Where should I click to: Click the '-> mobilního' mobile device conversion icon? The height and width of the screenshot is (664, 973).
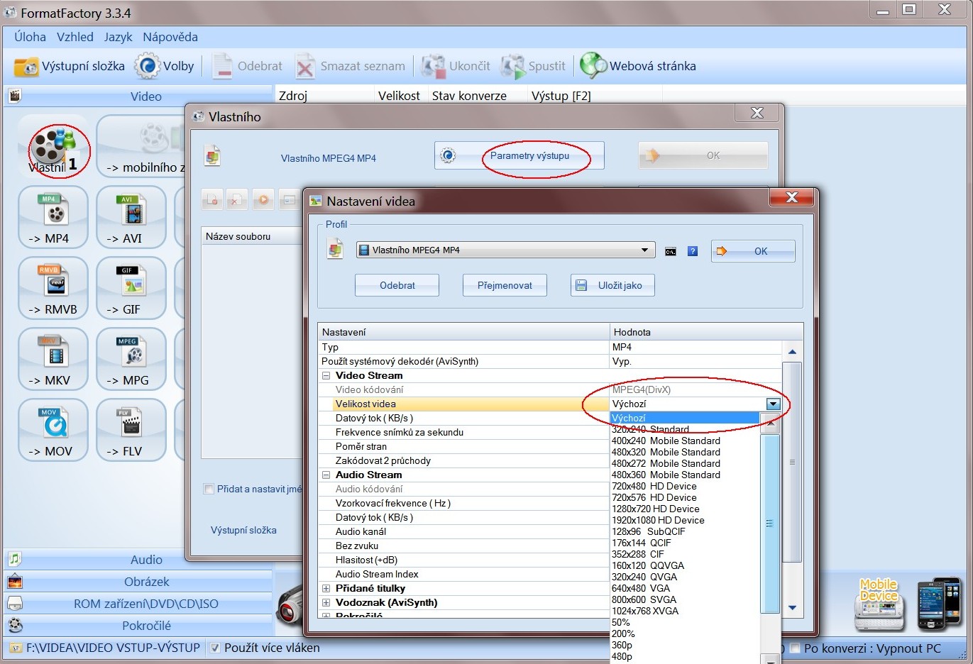[141, 147]
